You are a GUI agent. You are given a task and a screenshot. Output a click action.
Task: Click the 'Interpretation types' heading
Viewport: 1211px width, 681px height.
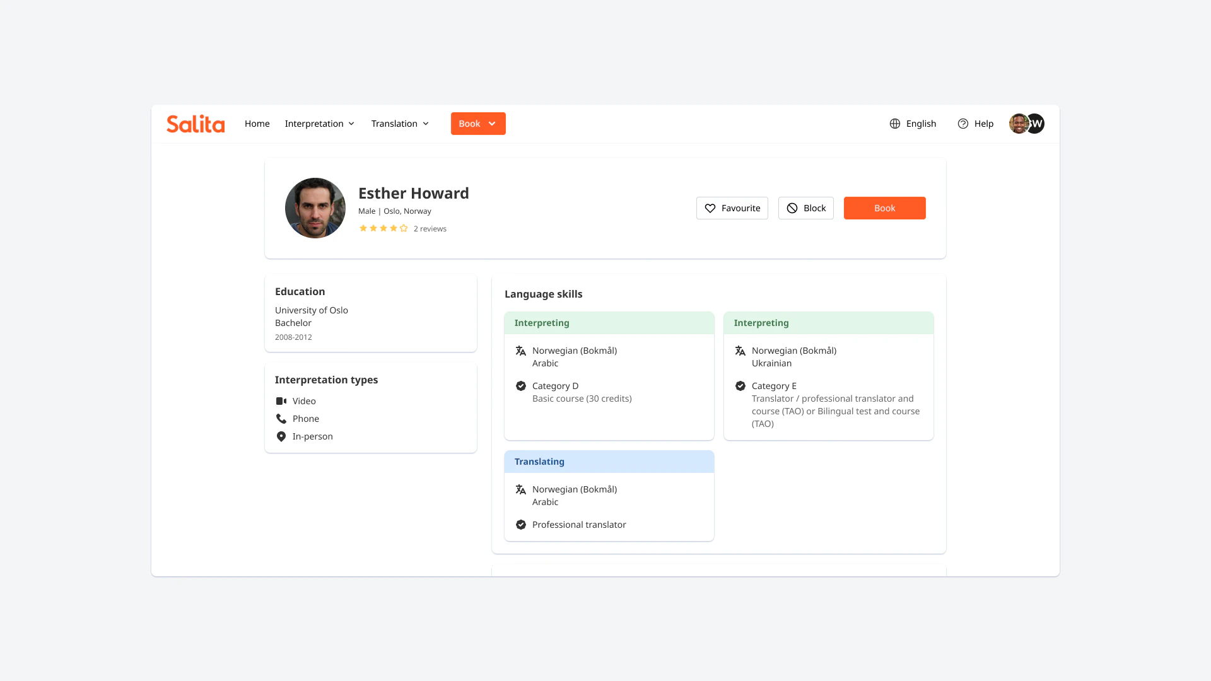tap(327, 380)
